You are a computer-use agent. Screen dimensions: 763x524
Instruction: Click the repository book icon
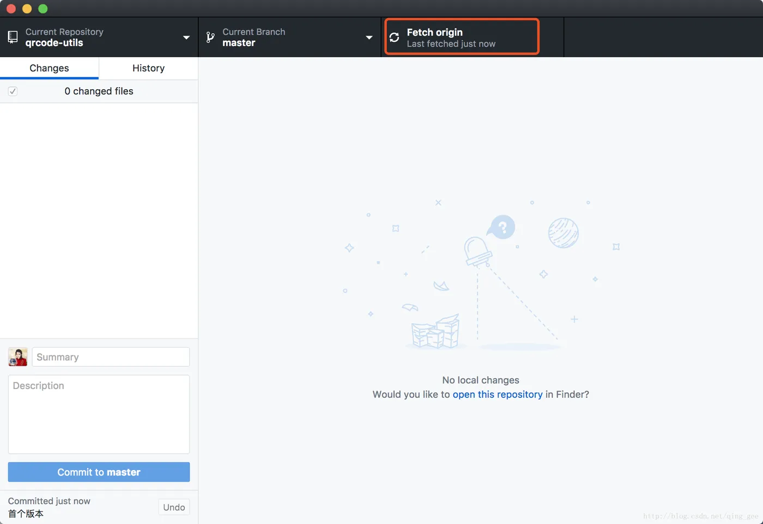coord(13,37)
